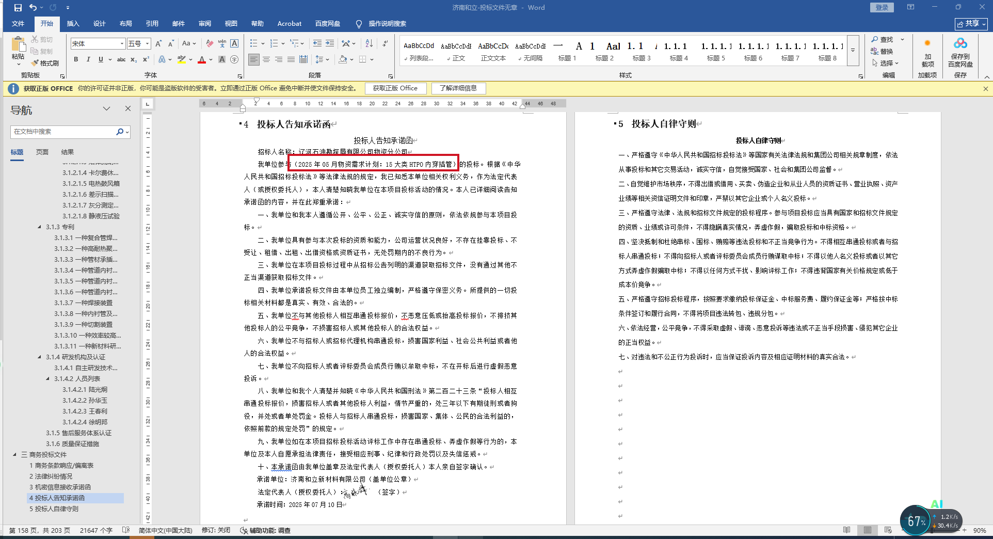Decrease font size with shrink font icon

171,44
